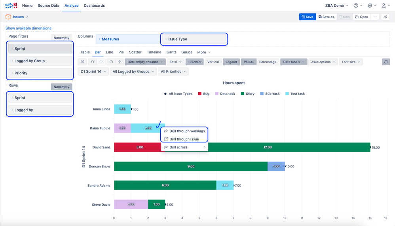This screenshot has width=395, height=226.
Task: Click the undo icon in chart toolbar
Action: (x=92, y=62)
